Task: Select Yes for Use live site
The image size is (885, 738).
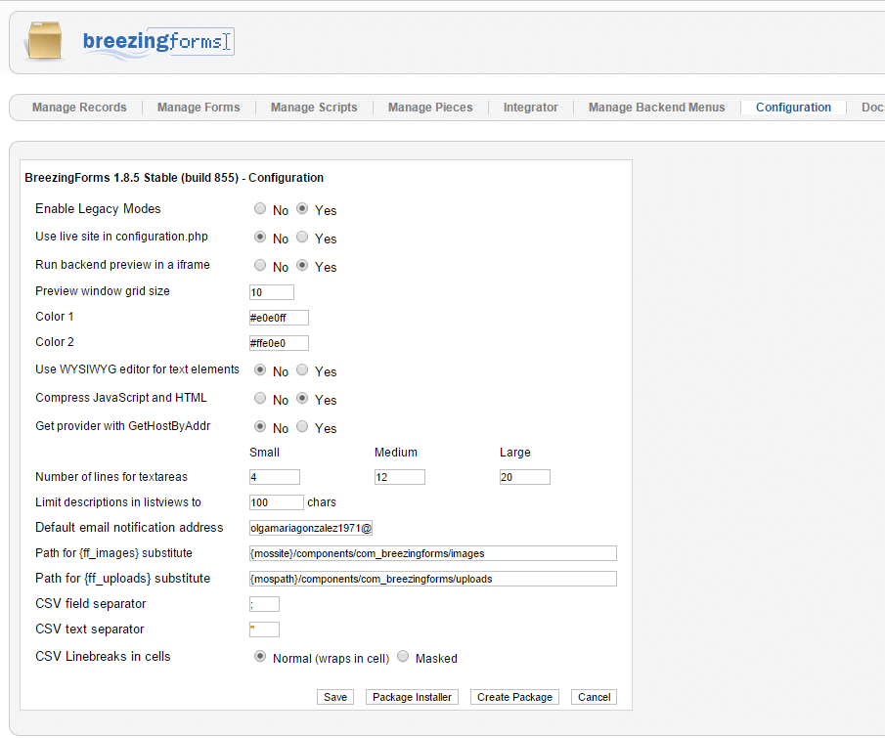Action: (x=302, y=237)
